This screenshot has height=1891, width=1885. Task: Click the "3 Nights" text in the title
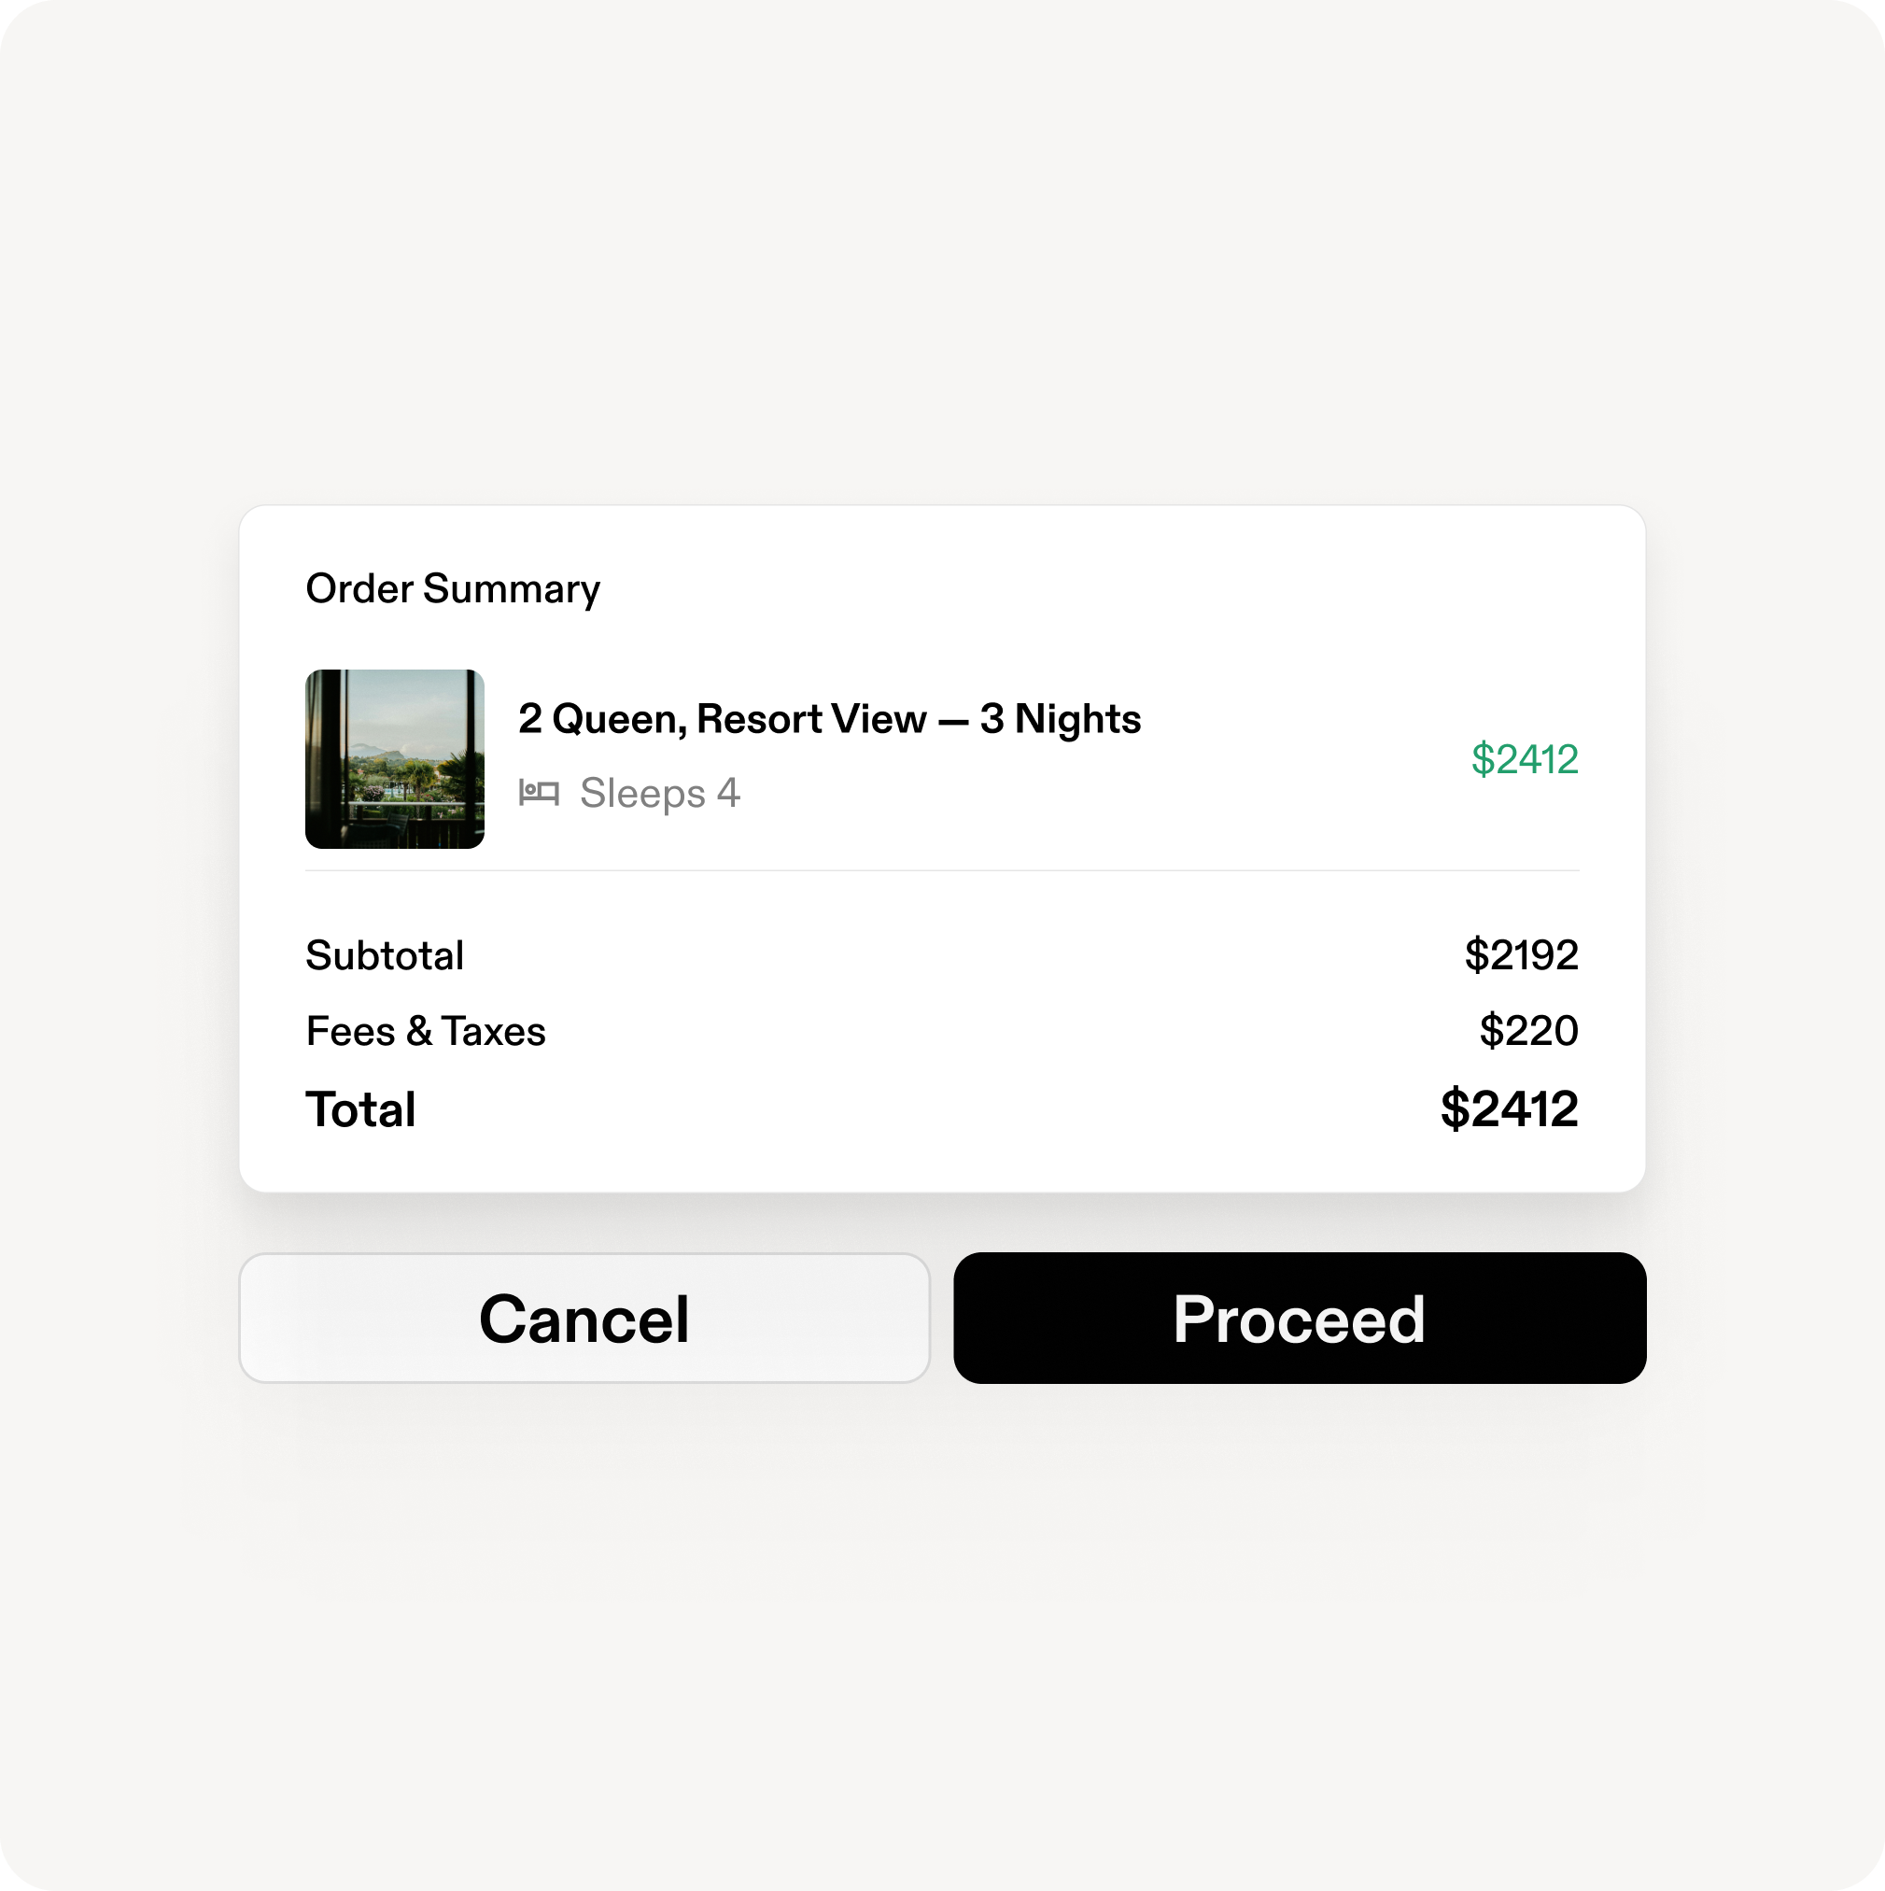(1061, 718)
